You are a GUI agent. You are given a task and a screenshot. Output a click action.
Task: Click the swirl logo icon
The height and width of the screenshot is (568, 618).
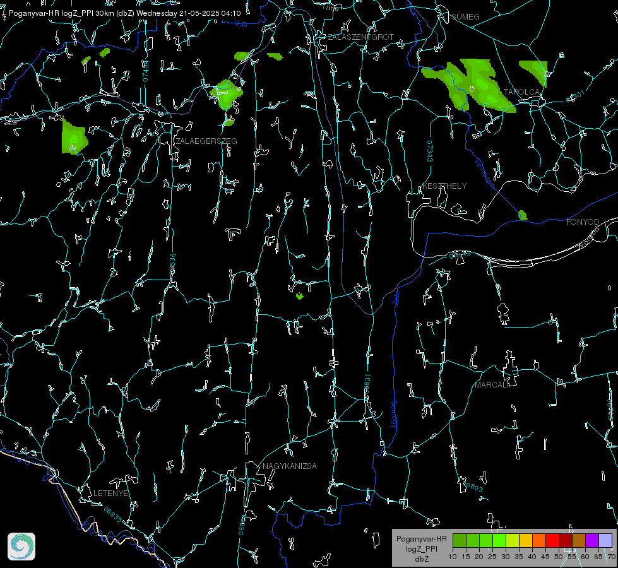pyautogui.click(x=21, y=547)
